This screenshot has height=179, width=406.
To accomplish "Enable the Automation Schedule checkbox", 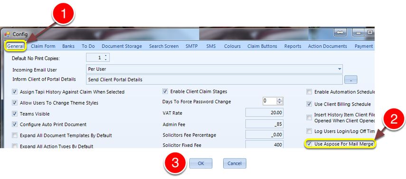I will pyautogui.click(x=309, y=92).
